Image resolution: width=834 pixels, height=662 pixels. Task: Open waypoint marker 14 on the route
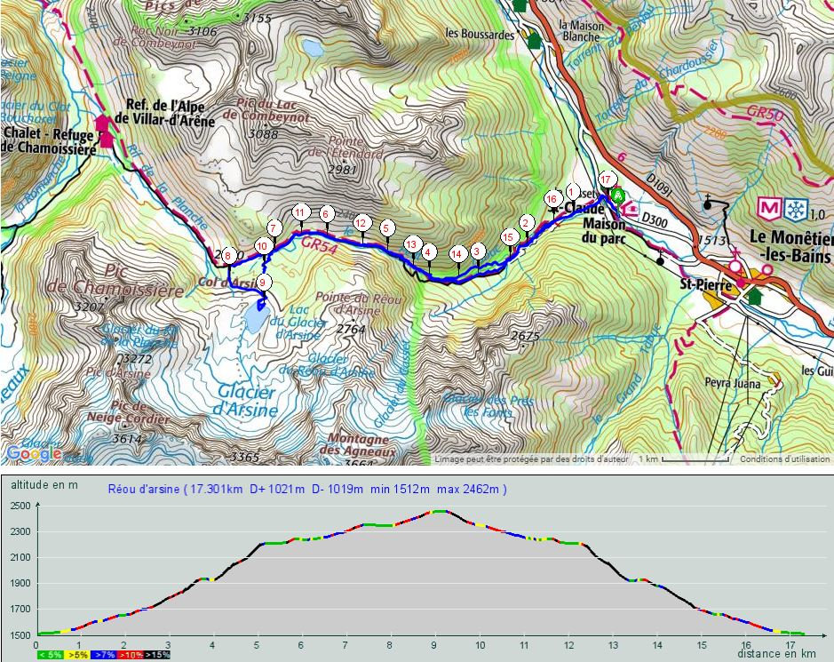click(x=457, y=253)
